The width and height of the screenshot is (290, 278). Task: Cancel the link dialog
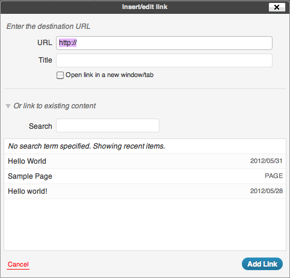coord(18,264)
